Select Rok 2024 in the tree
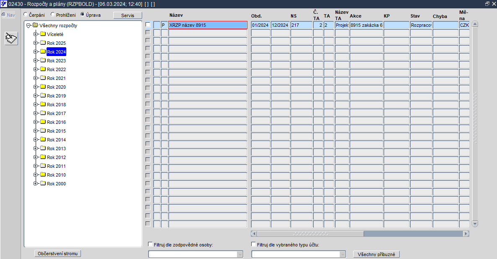This screenshot has width=497, height=259. (57, 52)
